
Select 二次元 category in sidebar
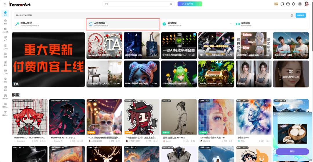coord(6,72)
